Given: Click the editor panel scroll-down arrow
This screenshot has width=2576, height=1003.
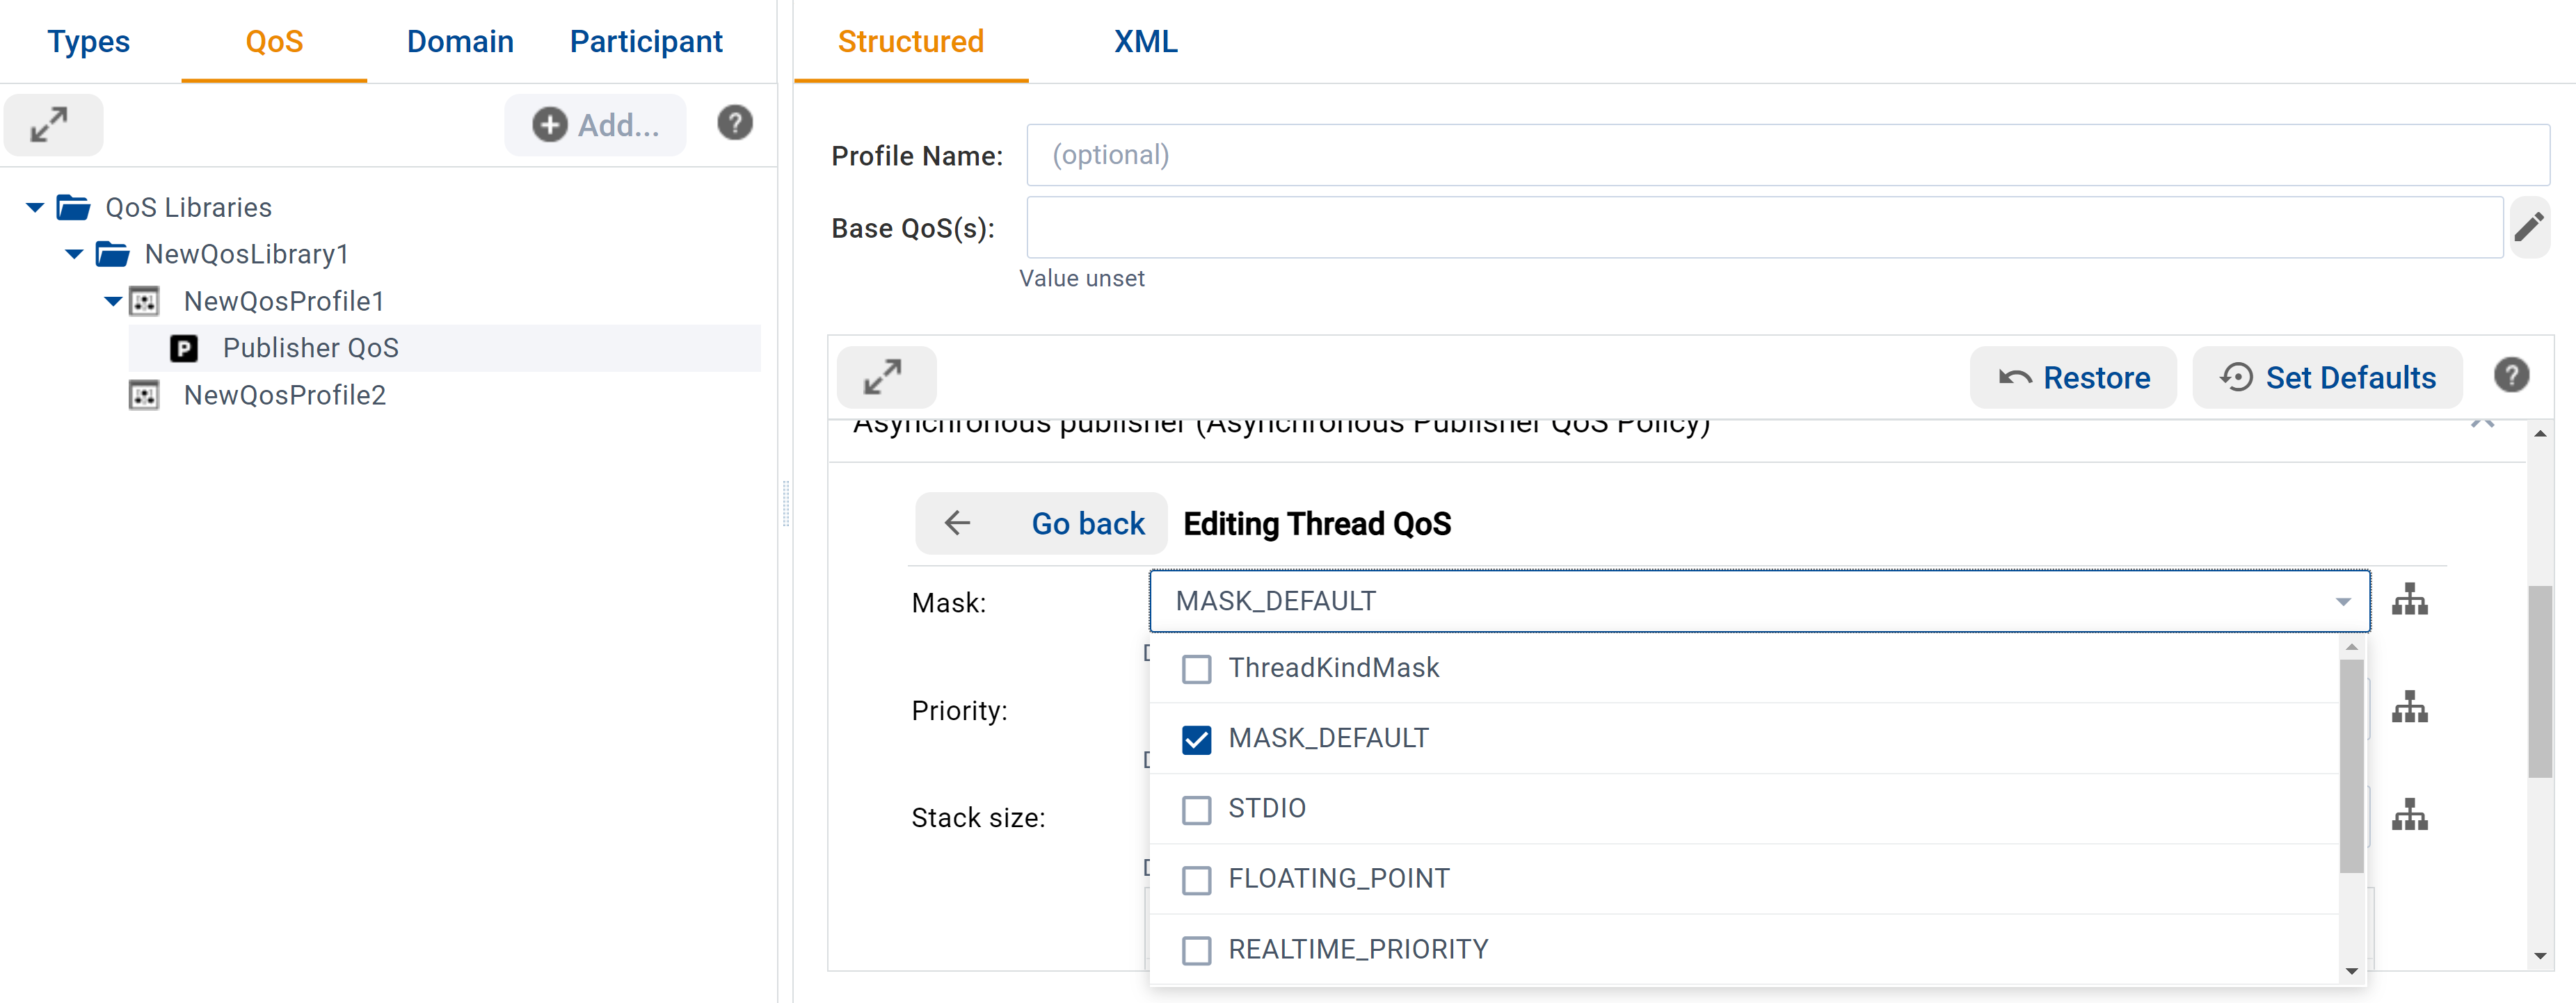Looking at the screenshot, I should point(2539,956).
